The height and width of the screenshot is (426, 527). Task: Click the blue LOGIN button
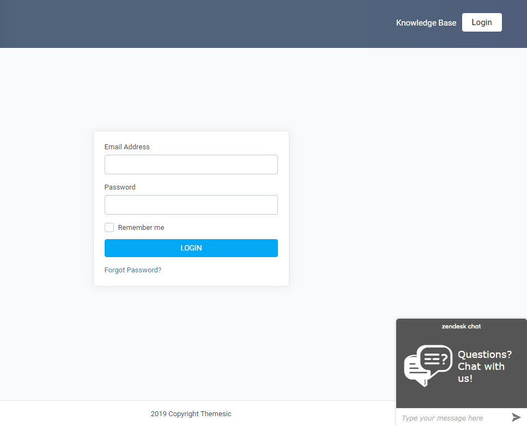(191, 248)
